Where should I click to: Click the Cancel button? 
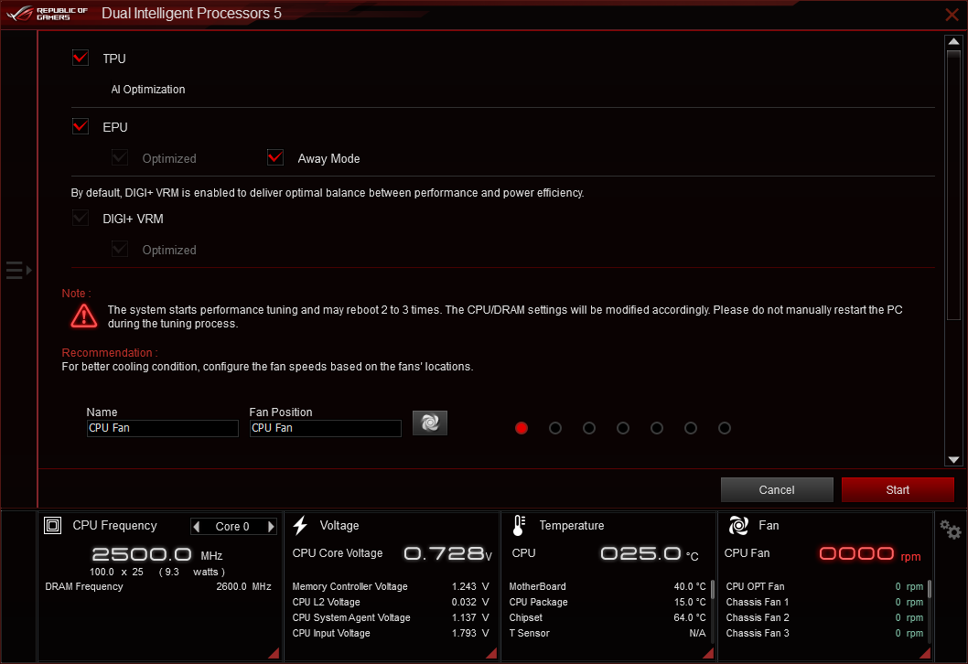pos(777,489)
